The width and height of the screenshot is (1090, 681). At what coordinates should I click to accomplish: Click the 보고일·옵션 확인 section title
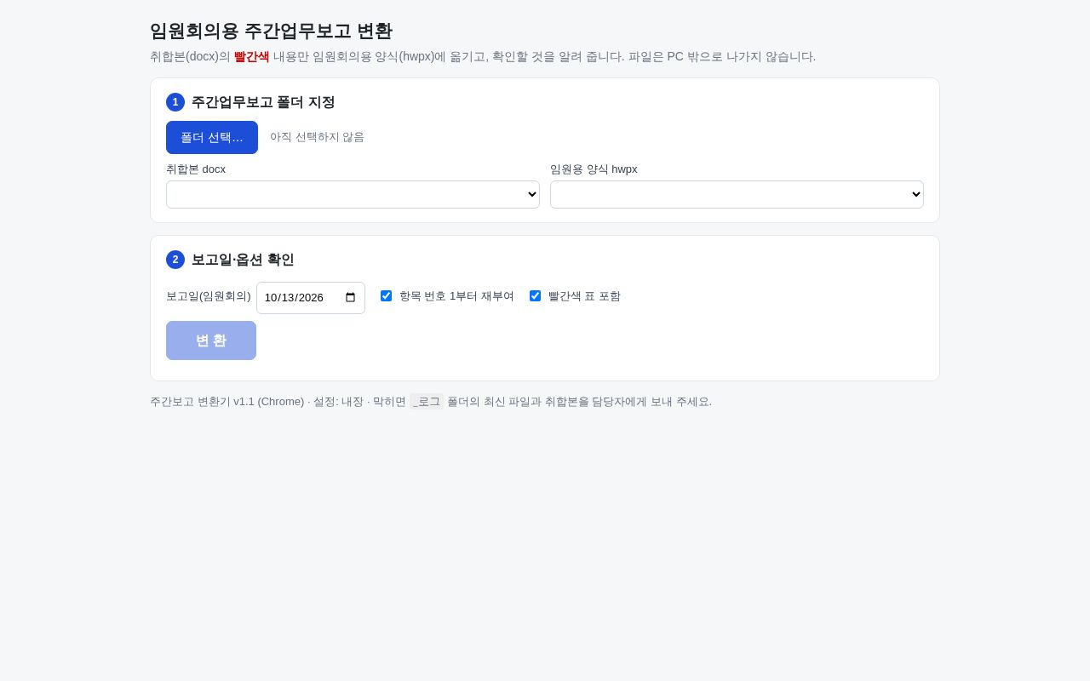tap(243, 260)
